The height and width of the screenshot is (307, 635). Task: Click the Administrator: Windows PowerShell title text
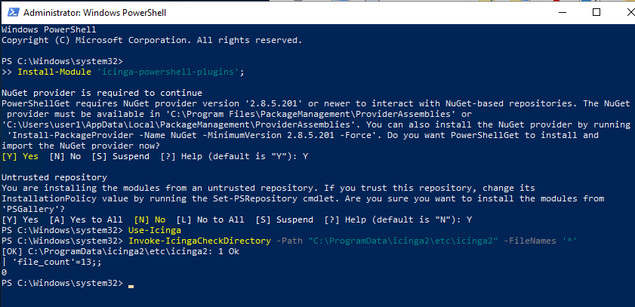click(95, 13)
